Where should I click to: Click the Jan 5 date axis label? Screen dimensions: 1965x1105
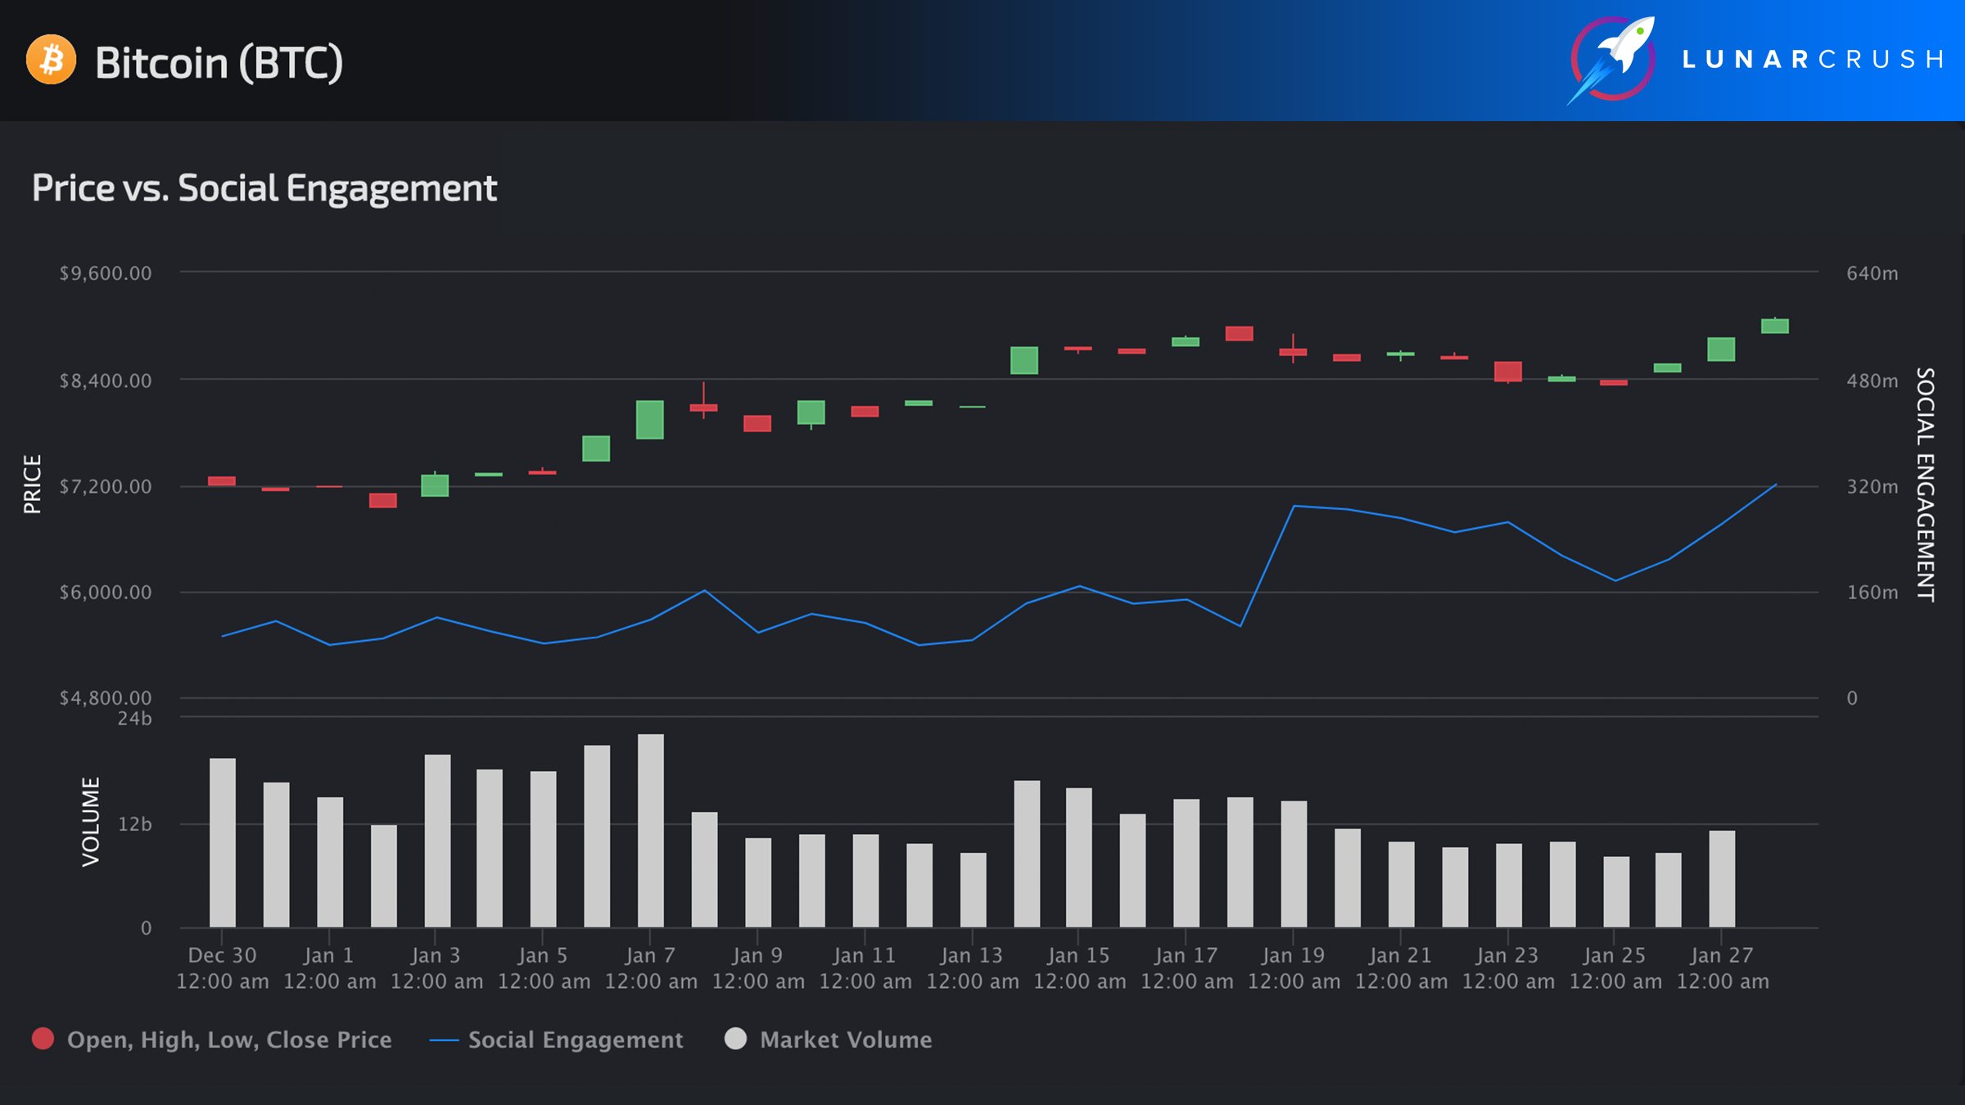click(x=544, y=968)
